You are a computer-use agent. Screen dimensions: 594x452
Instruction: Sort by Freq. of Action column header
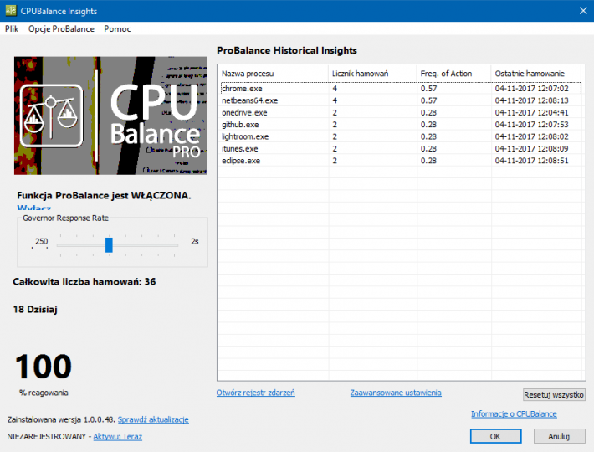click(x=453, y=74)
